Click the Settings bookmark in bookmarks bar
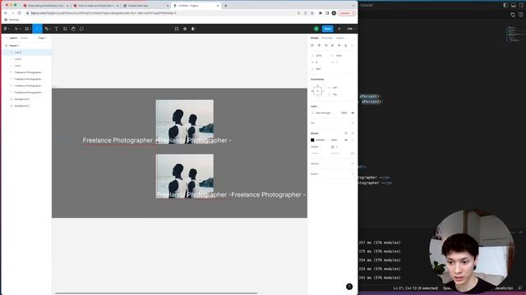Image resolution: width=526 pixels, height=295 pixels. [x=12, y=20]
